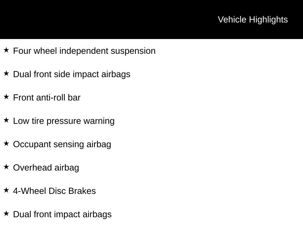Click the Low tire pressure warning text

click(x=64, y=121)
